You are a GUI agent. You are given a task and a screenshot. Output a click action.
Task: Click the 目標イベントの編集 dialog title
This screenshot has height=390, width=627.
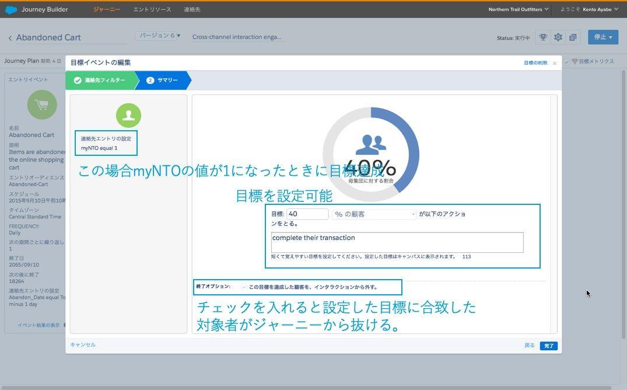[100, 62]
